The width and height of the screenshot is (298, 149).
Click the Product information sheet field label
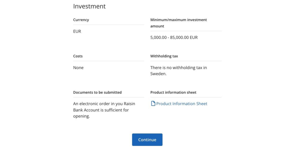(x=173, y=92)
